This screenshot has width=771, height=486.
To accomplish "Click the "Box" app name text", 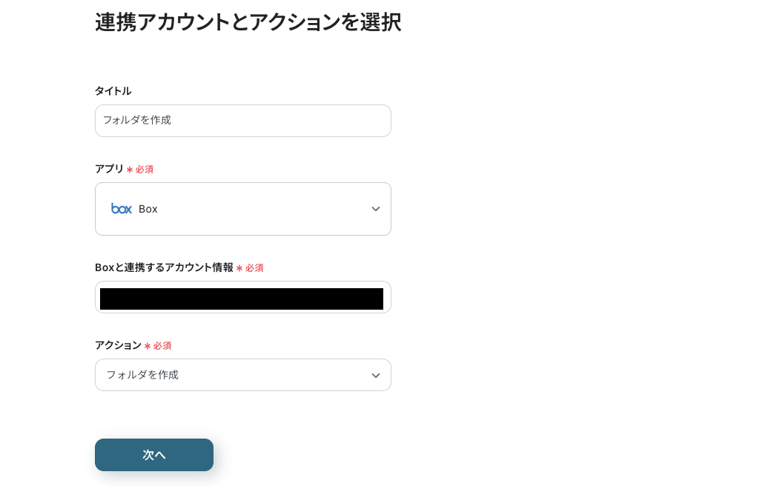I will [148, 209].
